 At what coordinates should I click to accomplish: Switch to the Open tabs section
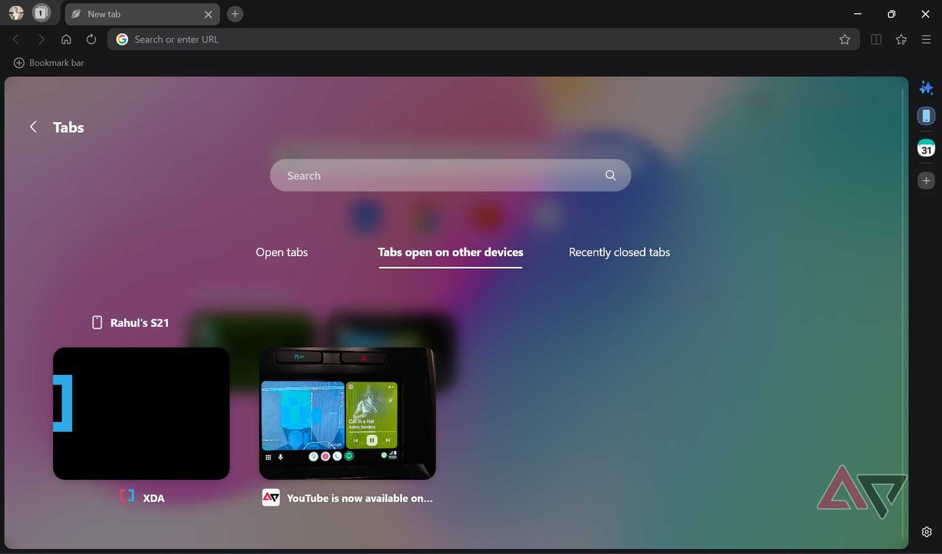(x=281, y=252)
